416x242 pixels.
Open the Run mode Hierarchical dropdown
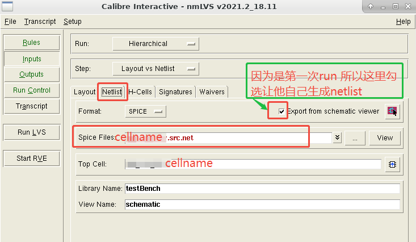[156, 44]
